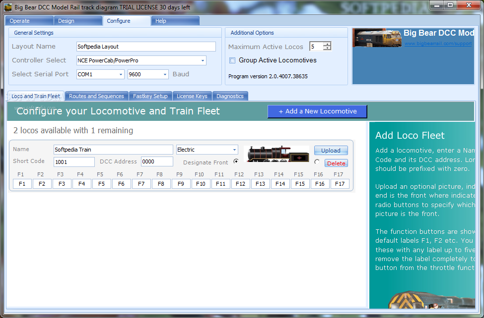Click the F17 function label field
The width and height of the screenshot is (484, 318).
340,184
